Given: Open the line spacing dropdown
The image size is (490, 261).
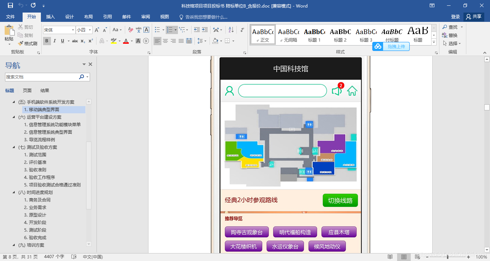Looking at the screenshot, I should [202, 41].
